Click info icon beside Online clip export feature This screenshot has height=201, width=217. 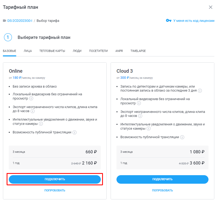click(32, 111)
